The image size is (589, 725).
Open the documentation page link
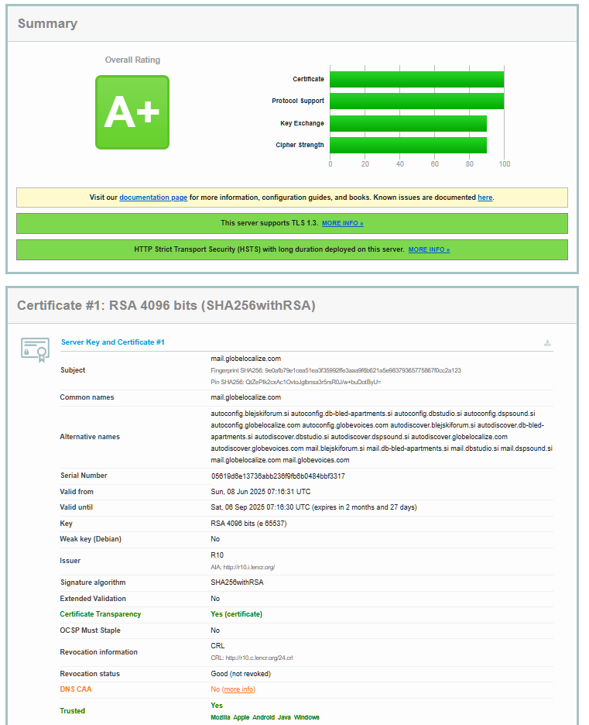tap(153, 198)
